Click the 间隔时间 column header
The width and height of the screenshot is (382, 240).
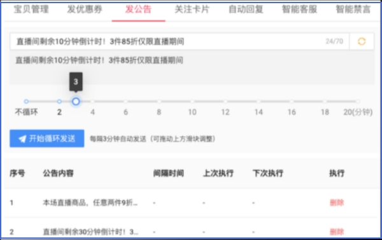[x=168, y=173]
